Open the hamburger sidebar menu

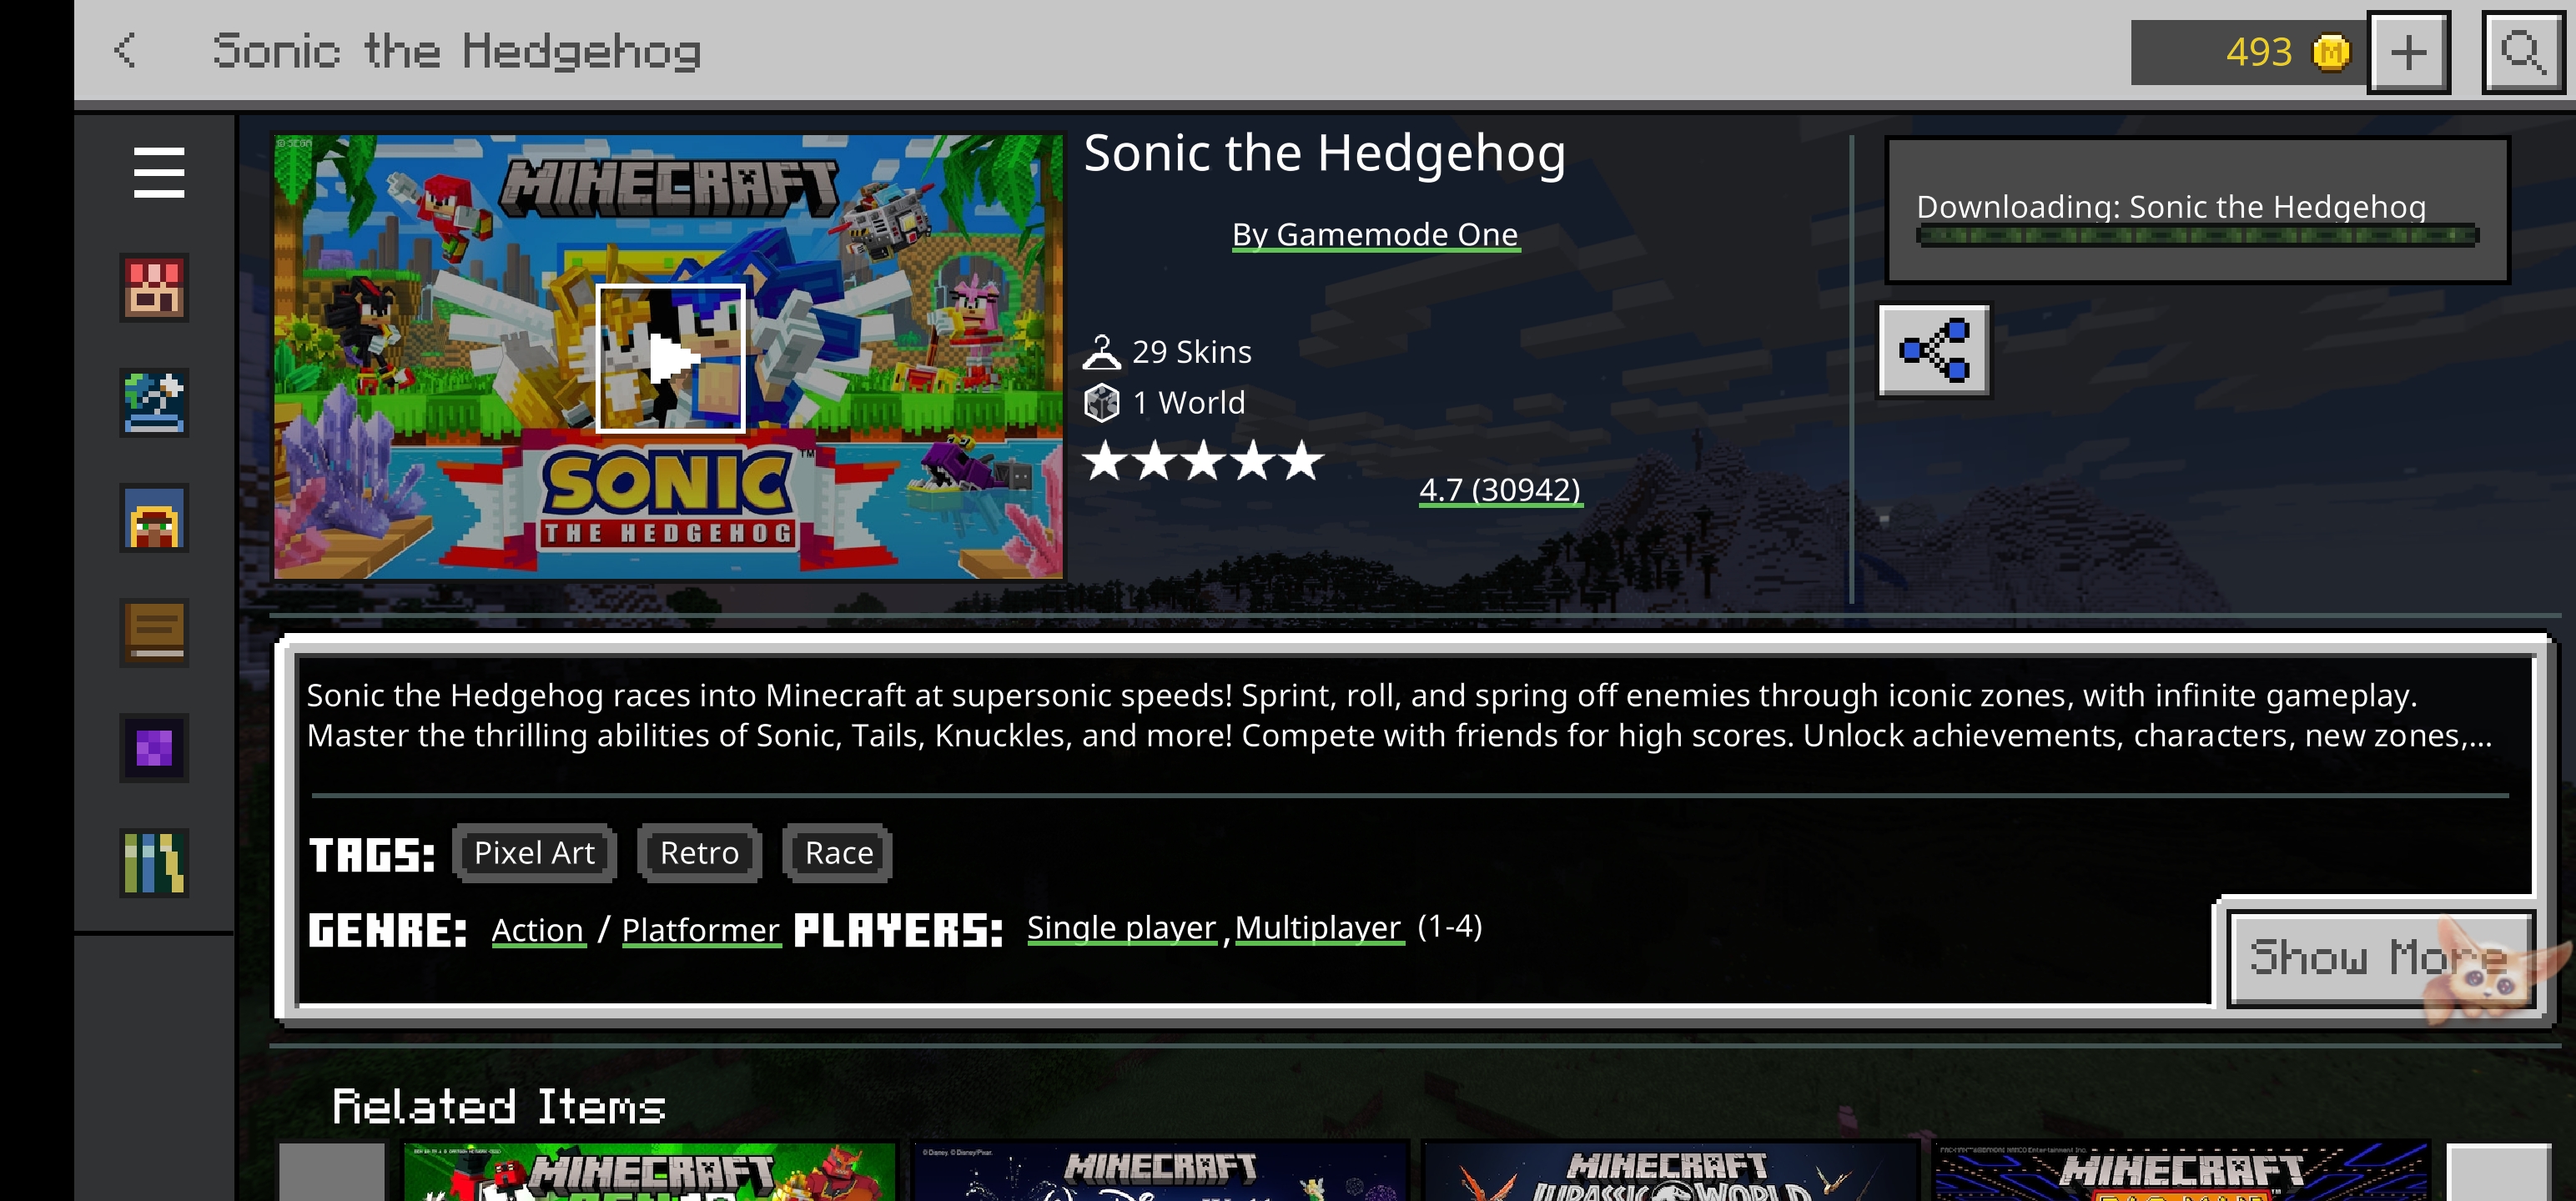[x=159, y=172]
